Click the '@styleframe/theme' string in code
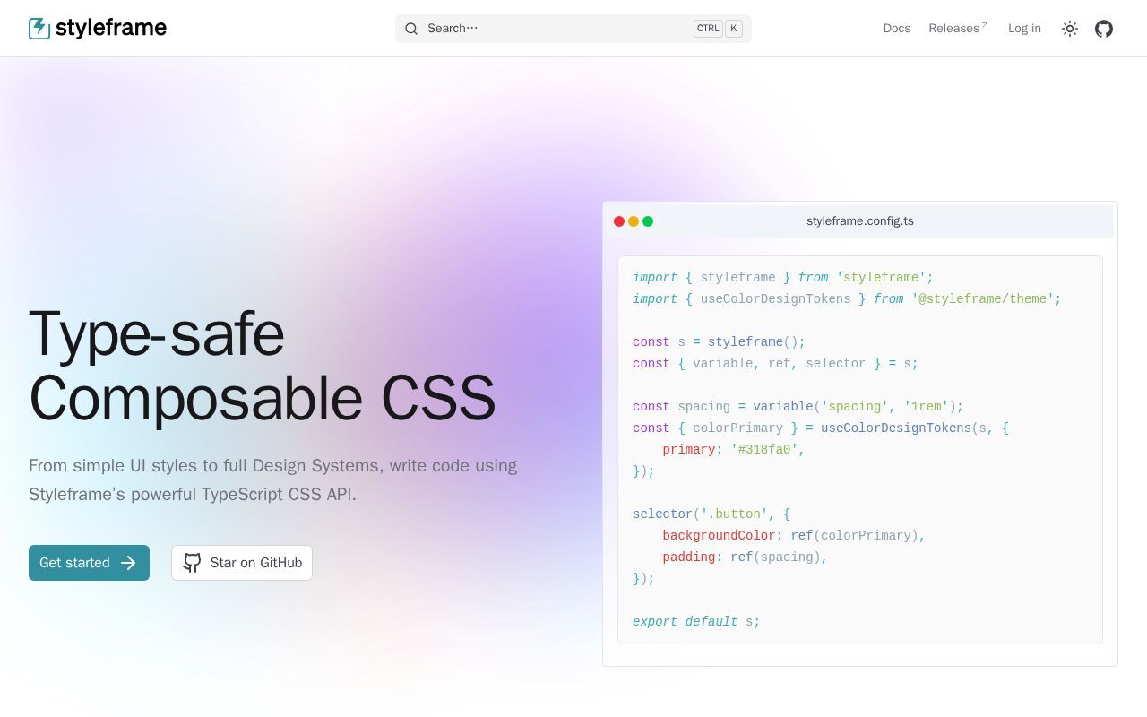This screenshot has width=1147, height=717. [x=983, y=299]
